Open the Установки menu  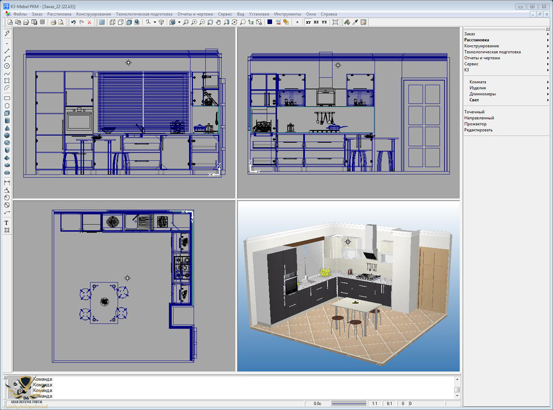tap(259, 14)
